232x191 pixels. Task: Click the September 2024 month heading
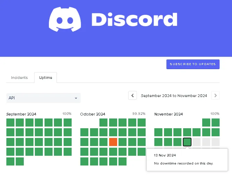click(x=21, y=114)
